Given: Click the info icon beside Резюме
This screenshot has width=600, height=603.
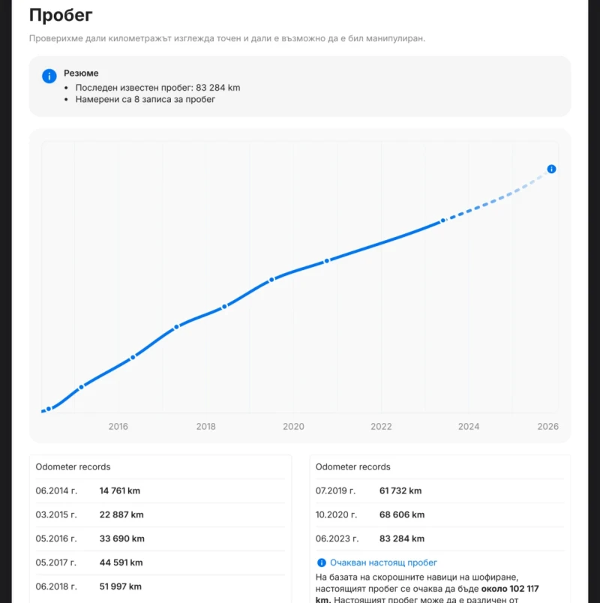Looking at the screenshot, I should pos(49,76).
